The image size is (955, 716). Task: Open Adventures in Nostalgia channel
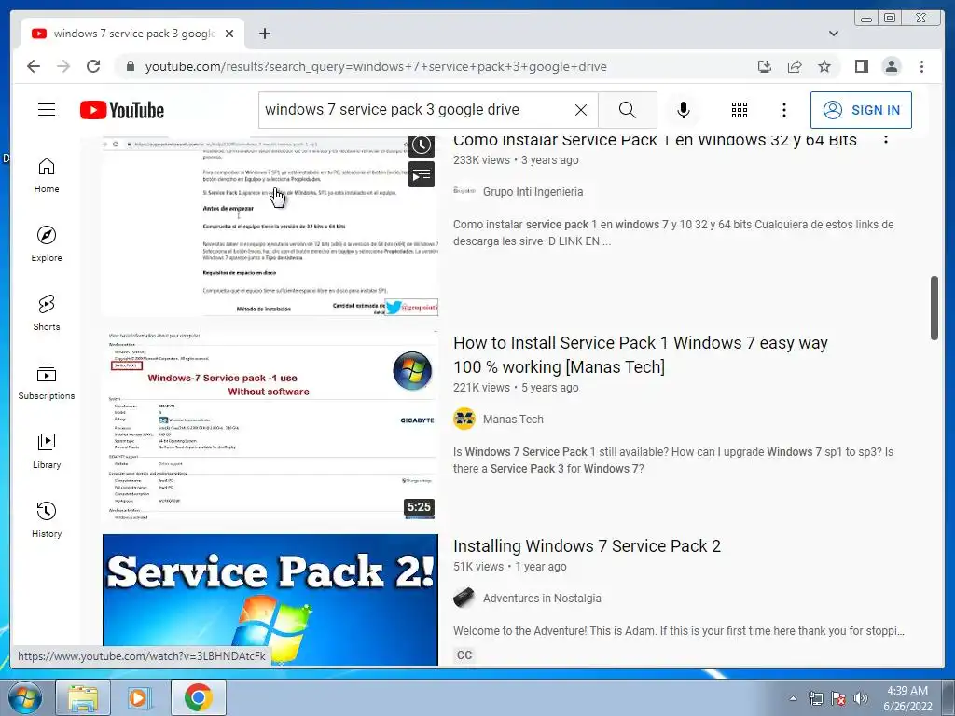click(x=542, y=599)
